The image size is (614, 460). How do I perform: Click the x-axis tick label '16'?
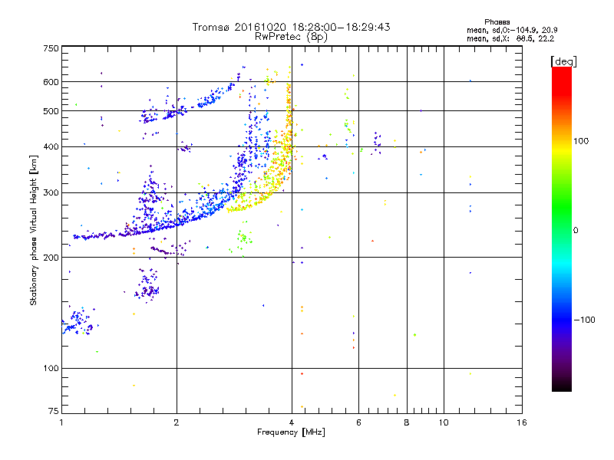[x=522, y=422]
